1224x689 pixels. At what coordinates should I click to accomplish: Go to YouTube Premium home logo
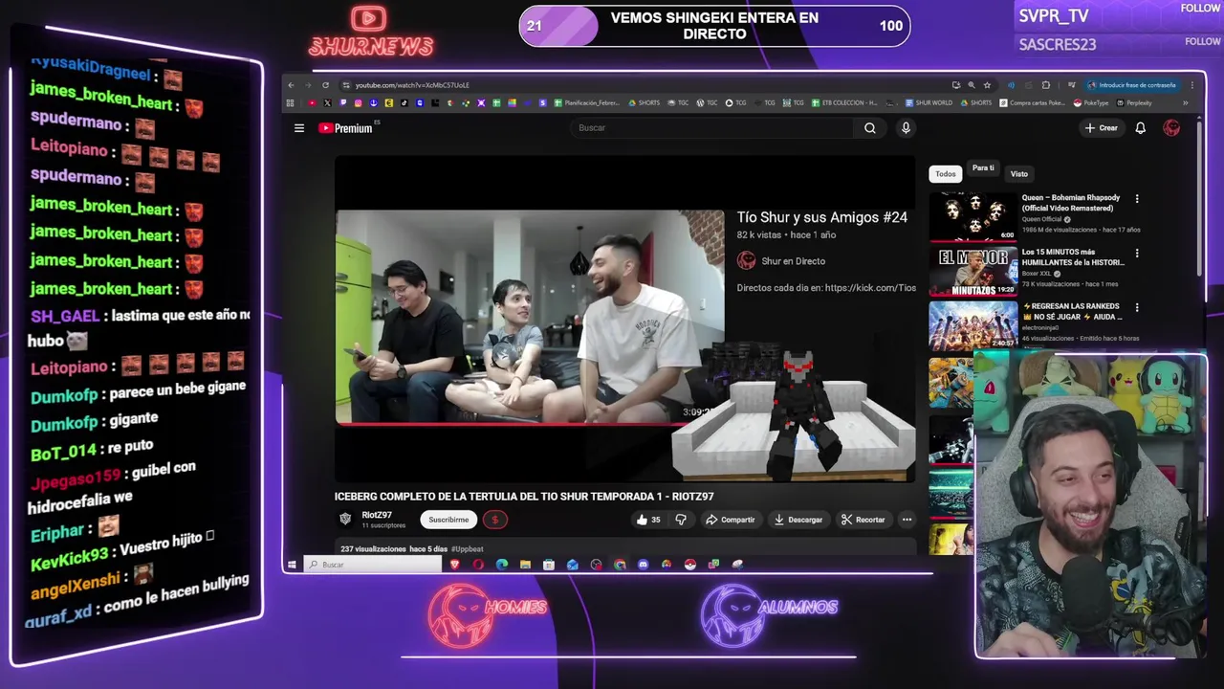coord(345,128)
